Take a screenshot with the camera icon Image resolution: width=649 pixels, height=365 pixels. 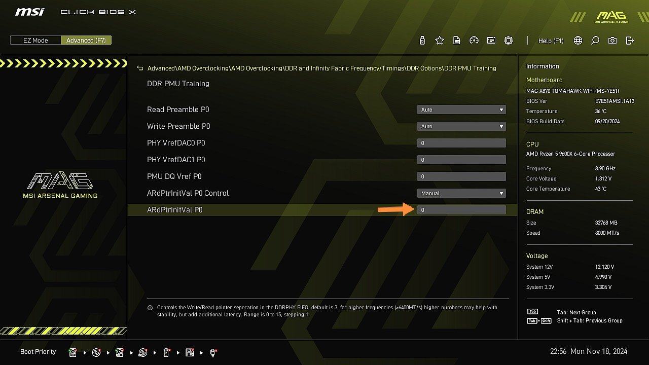coord(612,41)
